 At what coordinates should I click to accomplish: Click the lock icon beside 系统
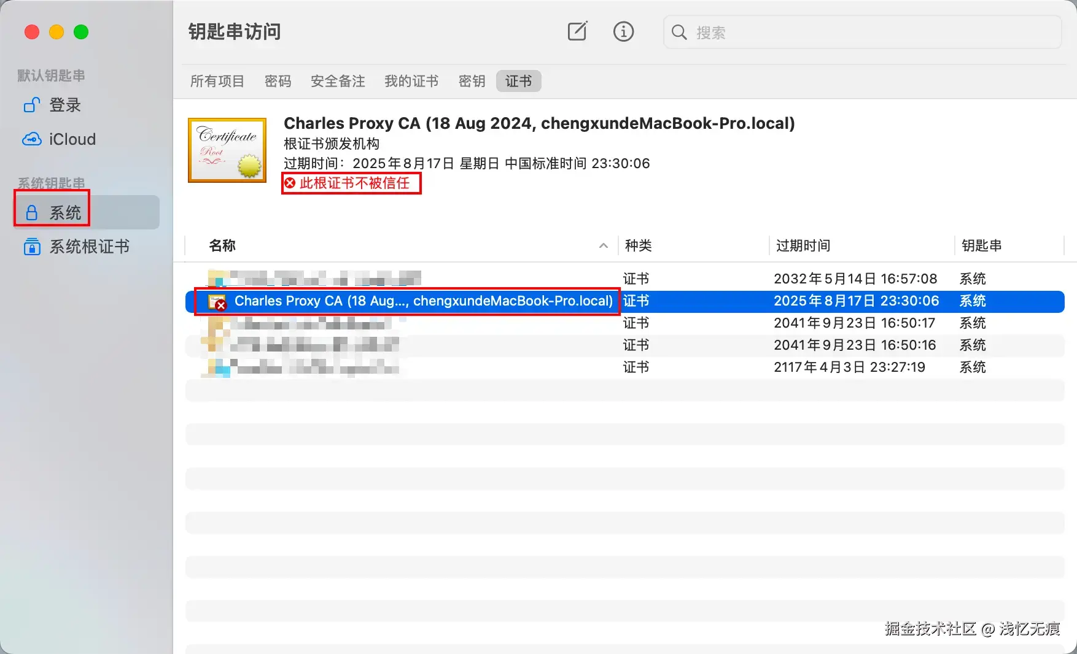point(32,212)
